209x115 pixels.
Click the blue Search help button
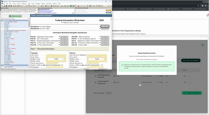pyautogui.click(x=108, y=12)
